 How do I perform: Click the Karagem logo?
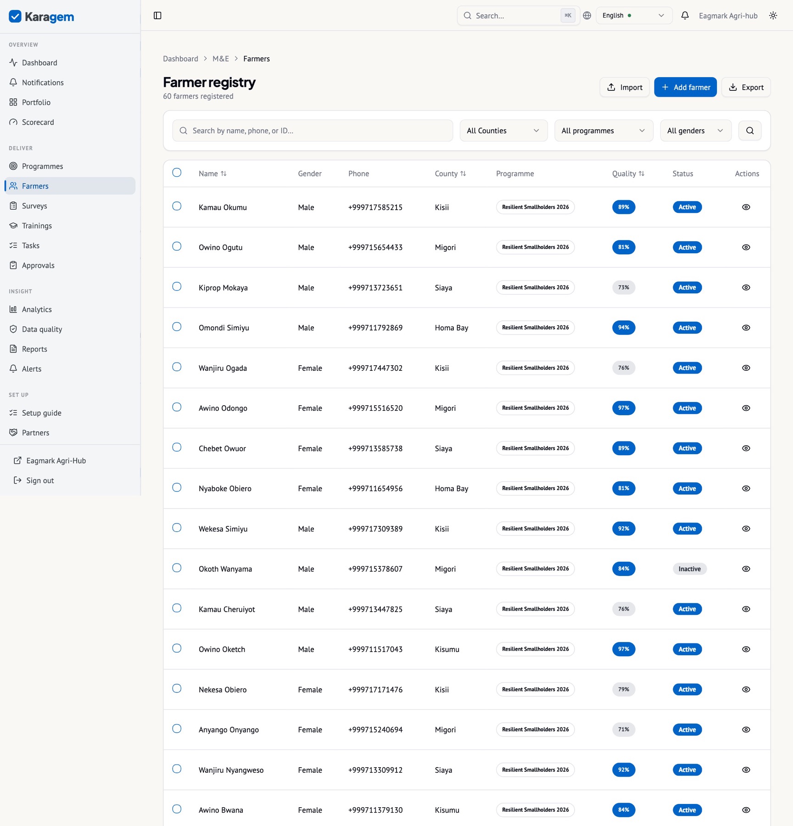coord(42,17)
